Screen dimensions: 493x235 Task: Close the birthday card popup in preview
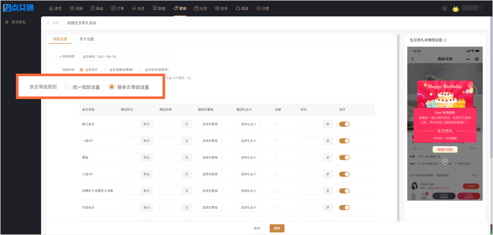445,162
